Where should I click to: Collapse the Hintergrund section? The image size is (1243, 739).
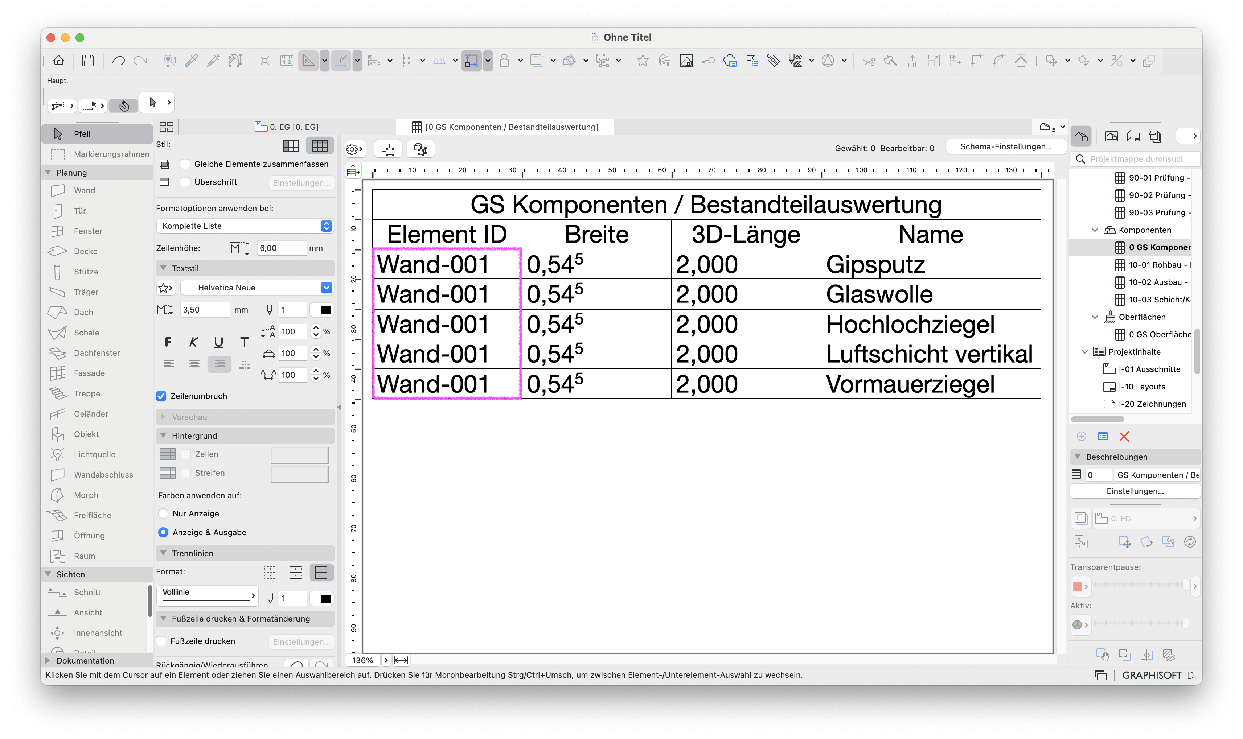pos(163,436)
